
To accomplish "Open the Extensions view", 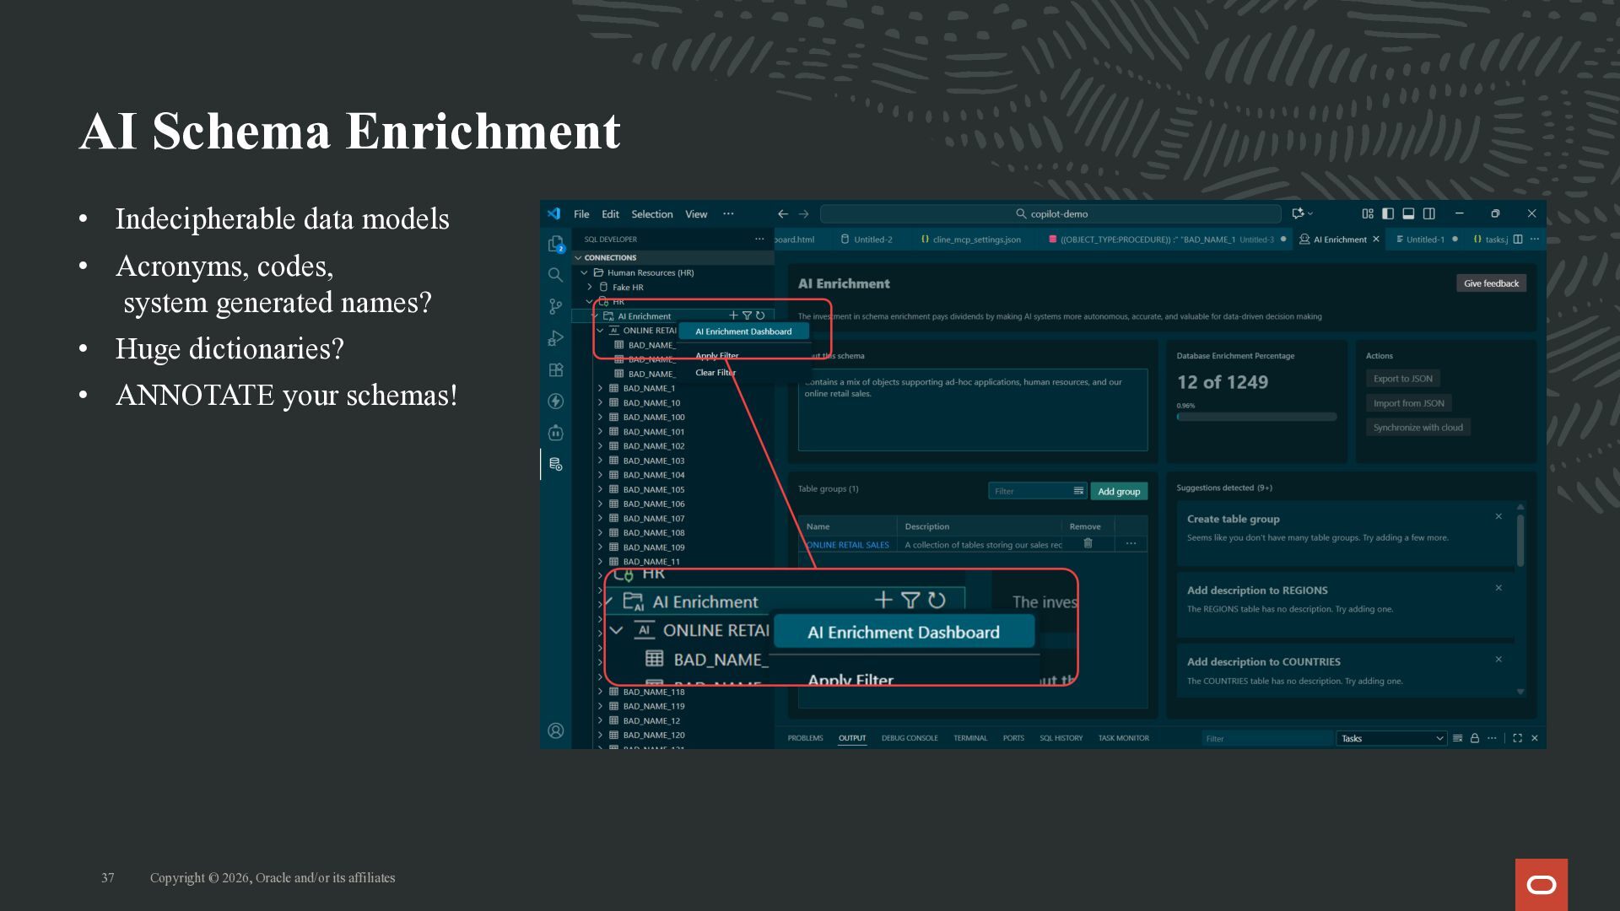I will point(555,369).
